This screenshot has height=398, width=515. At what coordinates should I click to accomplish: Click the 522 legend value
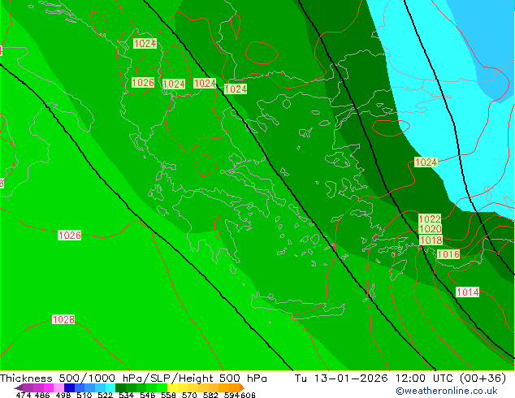coord(105,395)
